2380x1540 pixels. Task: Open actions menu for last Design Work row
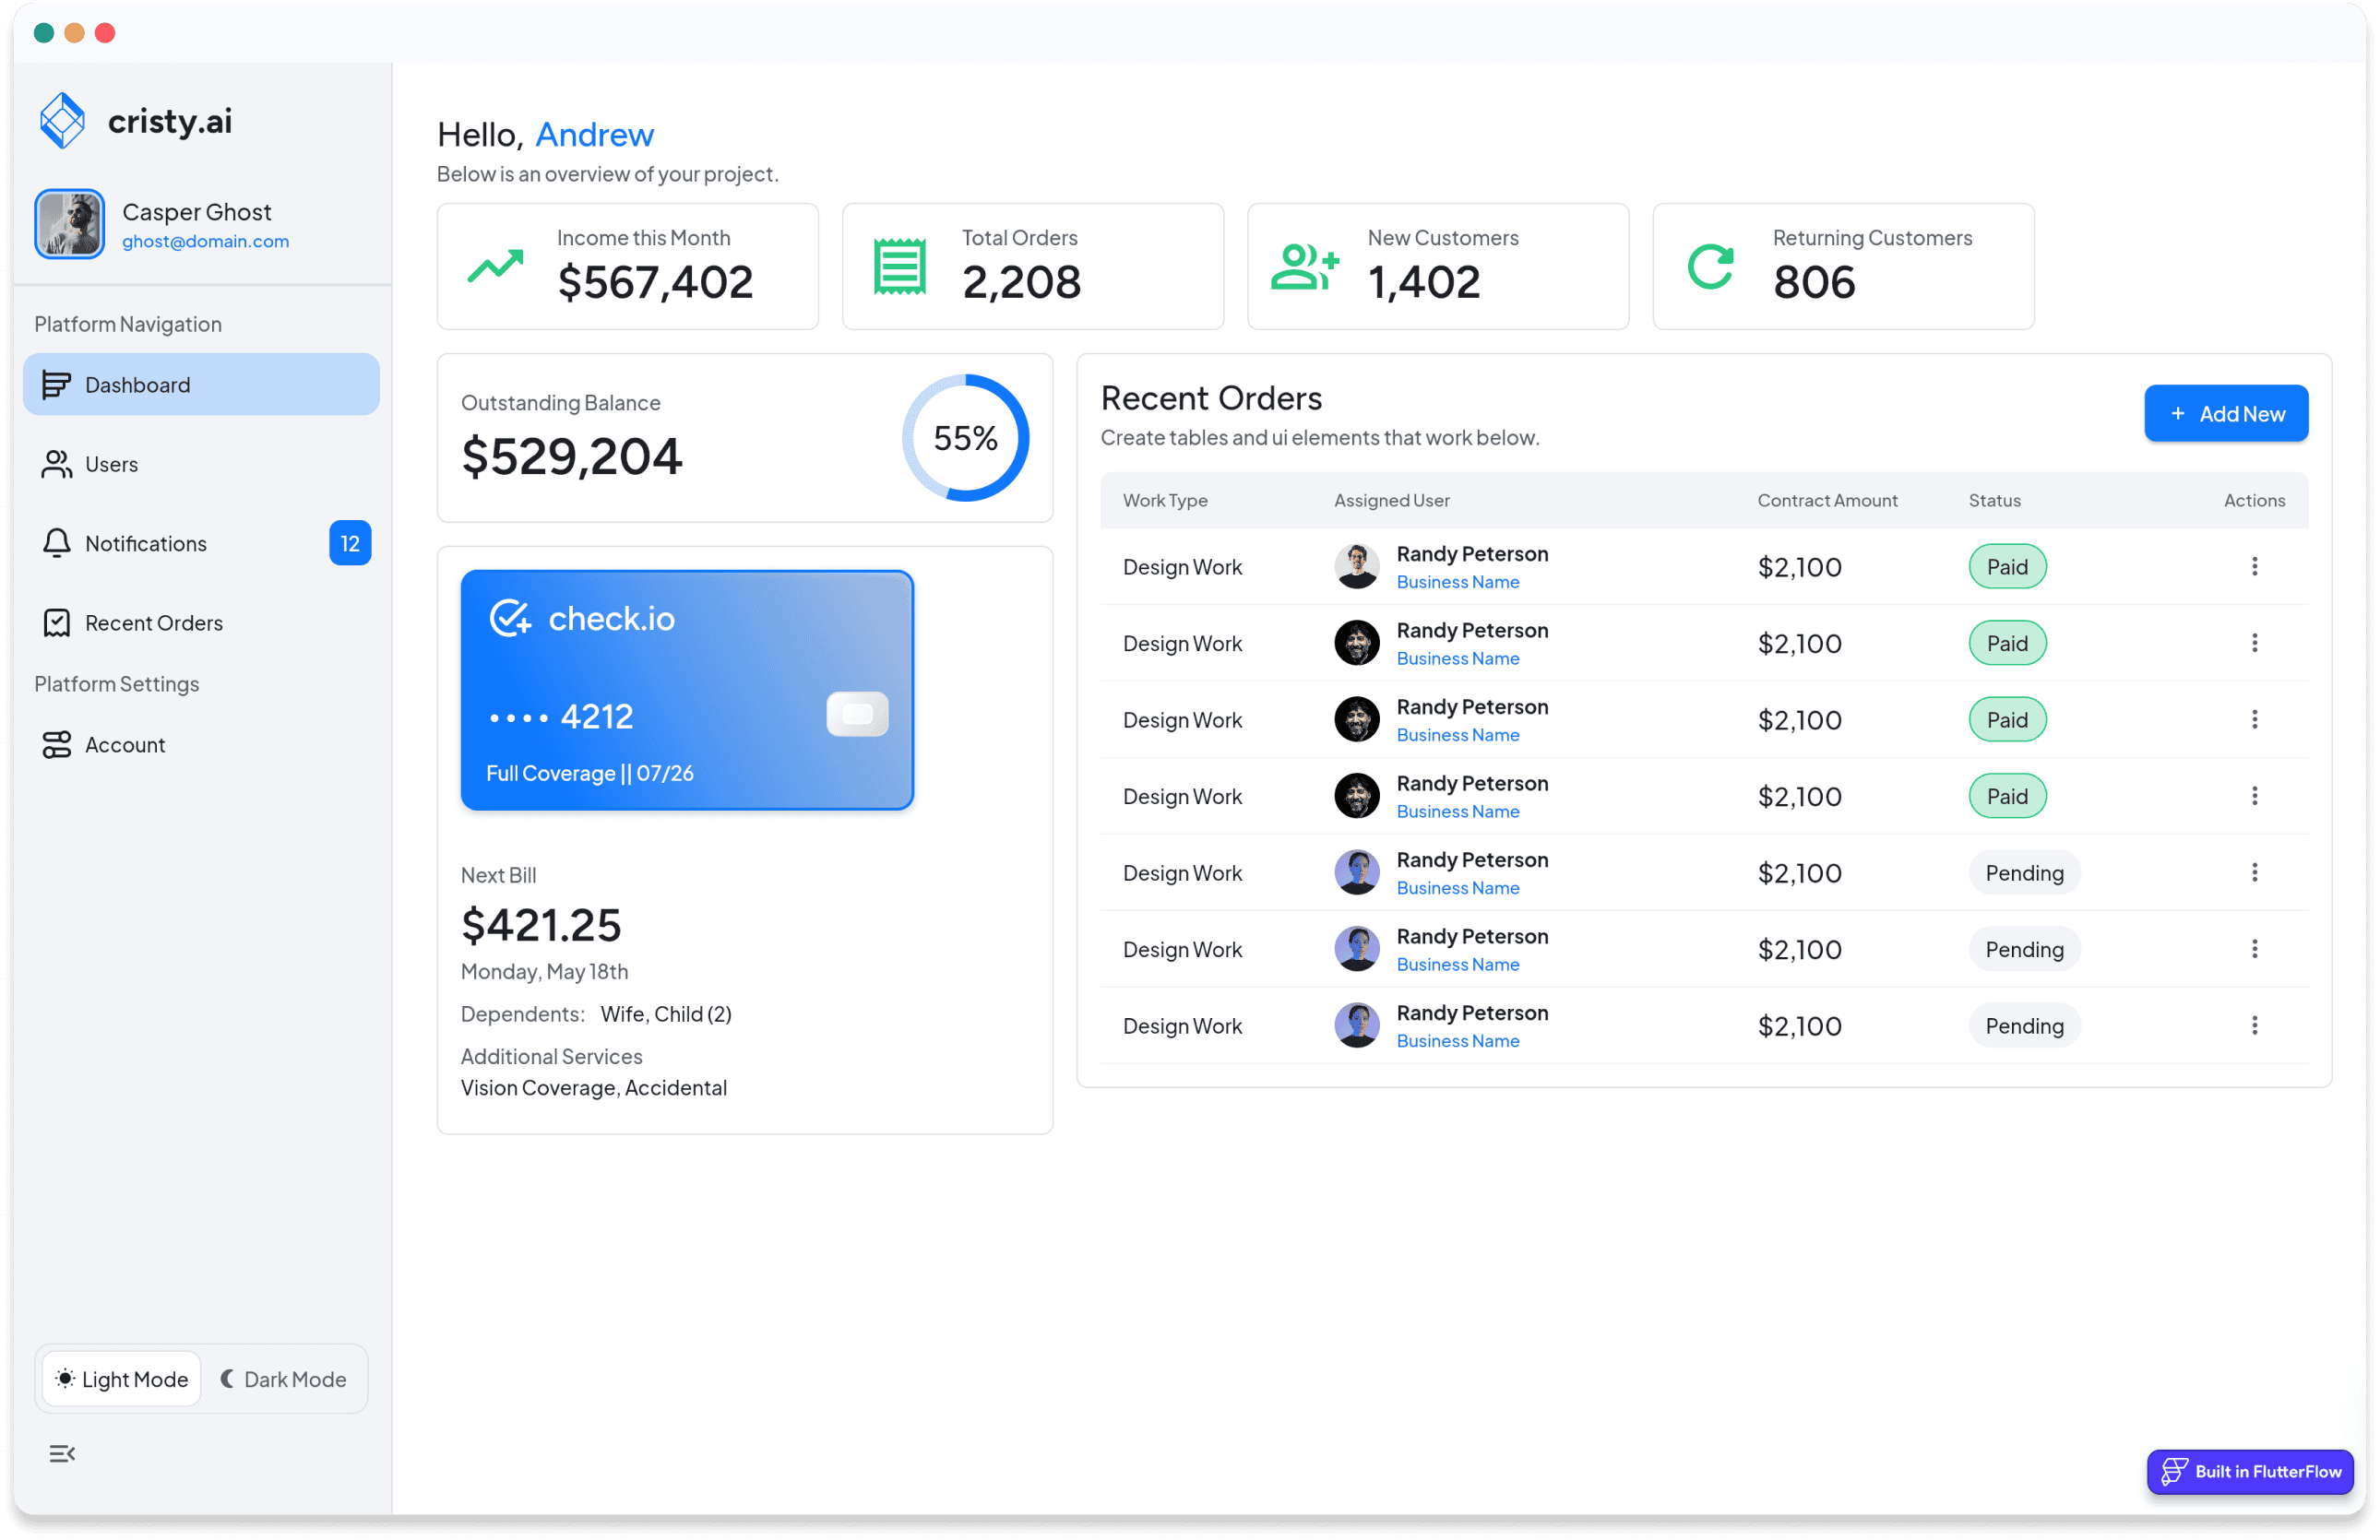(2254, 1025)
